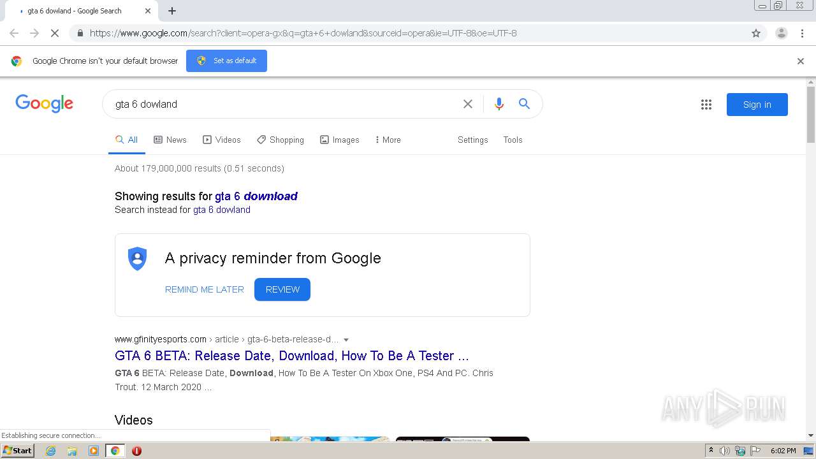Image resolution: width=816 pixels, height=459 pixels.
Task: Open network tray icon
Action: [x=741, y=451]
